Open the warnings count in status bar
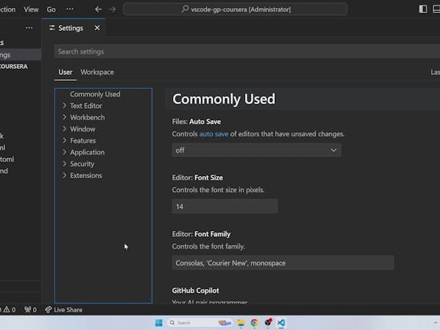Viewport: 440px width, 330px height. pyautogui.click(x=10, y=309)
